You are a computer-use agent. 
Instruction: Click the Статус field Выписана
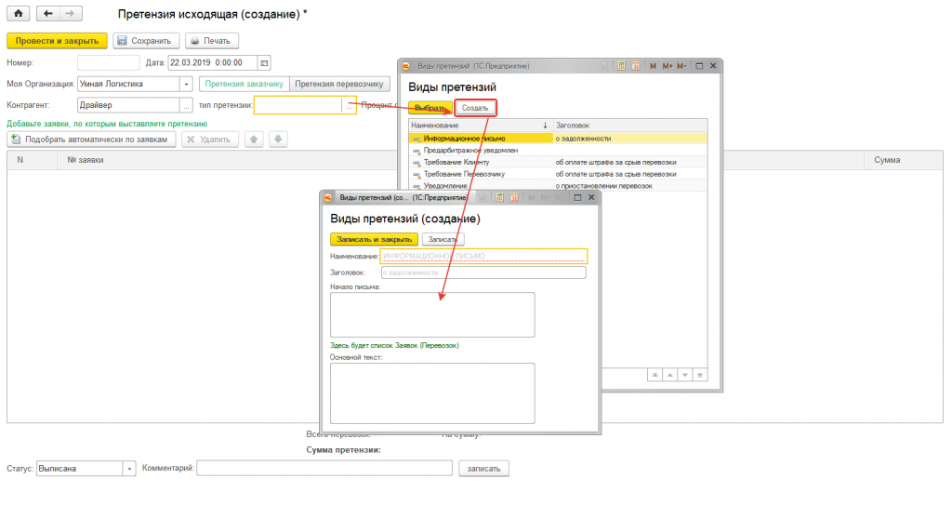click(x=80, y=469)
